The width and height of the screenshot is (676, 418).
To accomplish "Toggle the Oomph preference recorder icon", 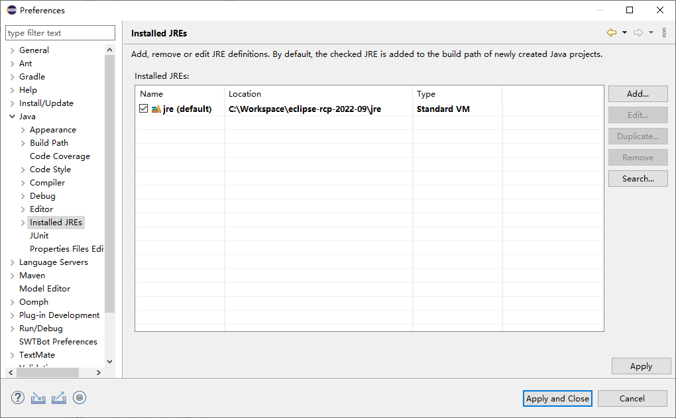I will click(80, 397).
